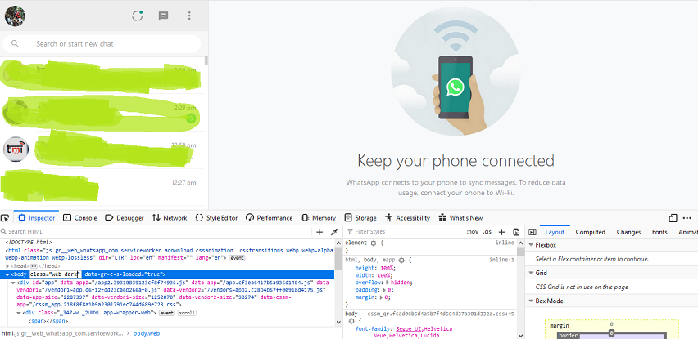Expand the head element node

7,265
